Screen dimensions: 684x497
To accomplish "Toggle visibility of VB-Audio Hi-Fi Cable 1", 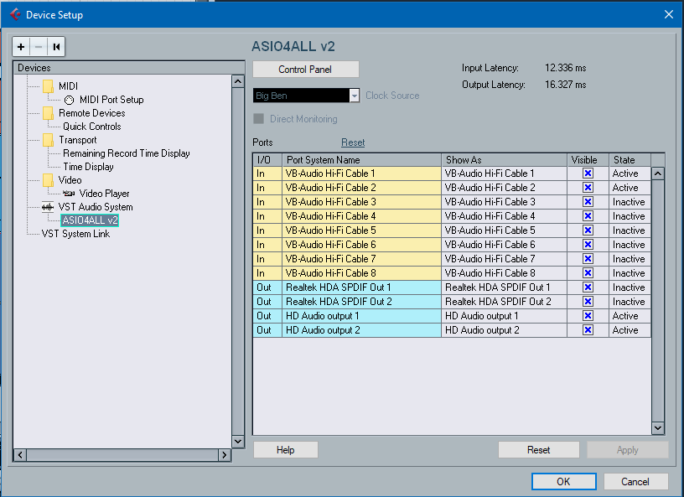I will tap(588, 173).
